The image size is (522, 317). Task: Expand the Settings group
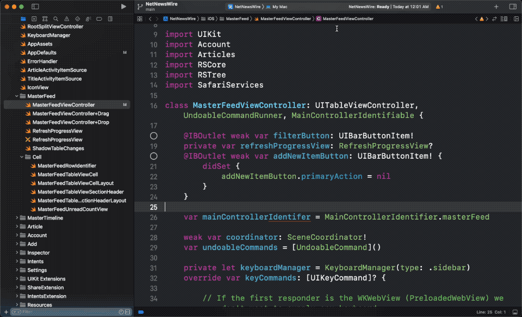coord(16,270)
